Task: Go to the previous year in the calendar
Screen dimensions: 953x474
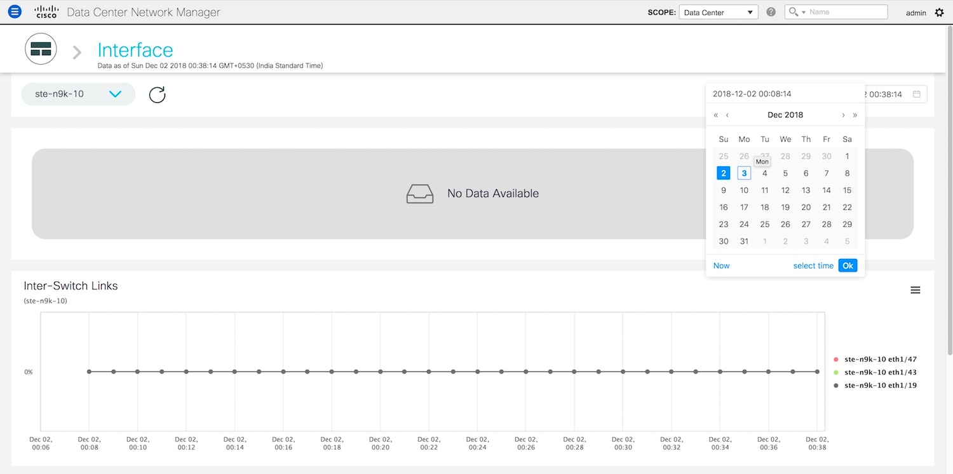Action: pos(716,115)
